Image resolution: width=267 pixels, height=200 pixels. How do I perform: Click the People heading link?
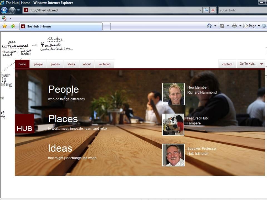(x=63, y=89)
